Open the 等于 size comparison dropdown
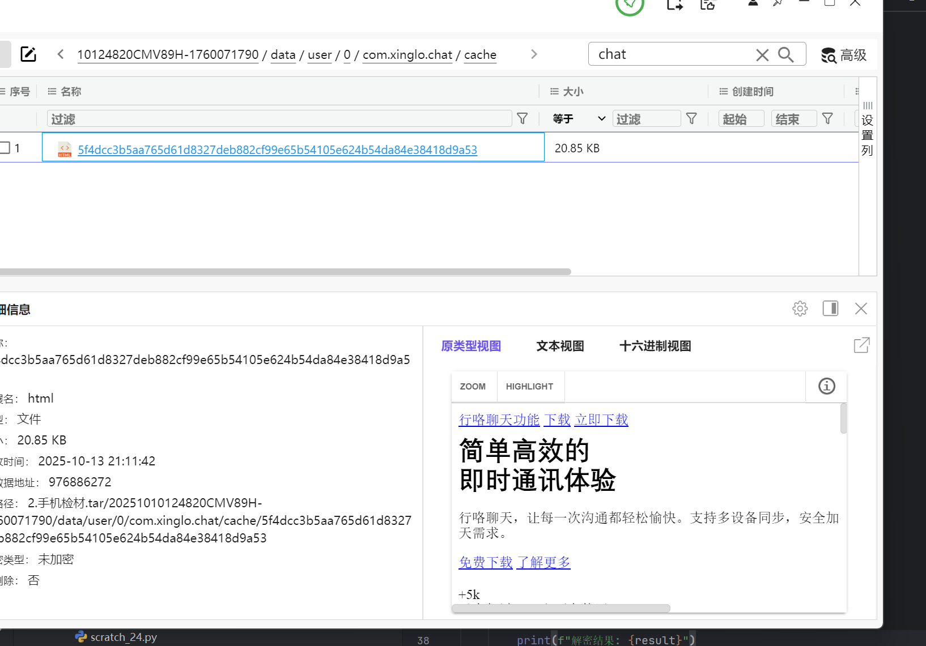 579,118
